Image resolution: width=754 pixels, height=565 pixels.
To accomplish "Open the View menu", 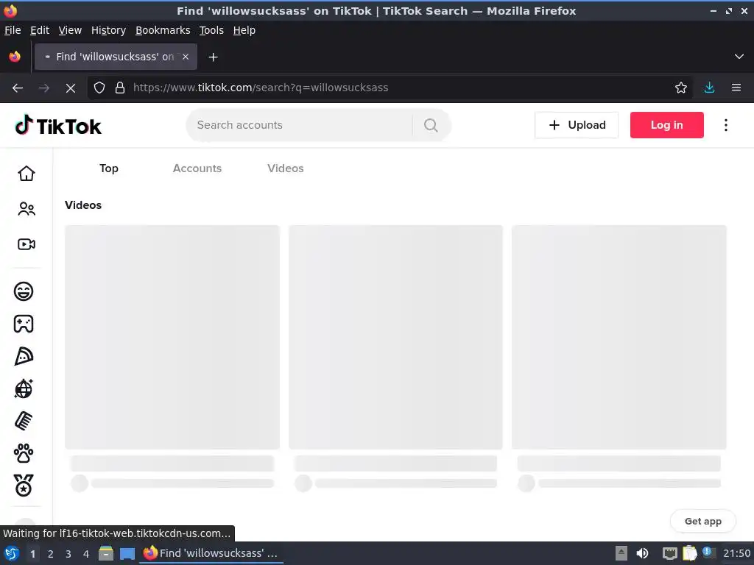I will coord(70,30).
